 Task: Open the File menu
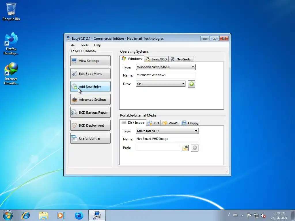pyautogui.click(x=72, y=45)
